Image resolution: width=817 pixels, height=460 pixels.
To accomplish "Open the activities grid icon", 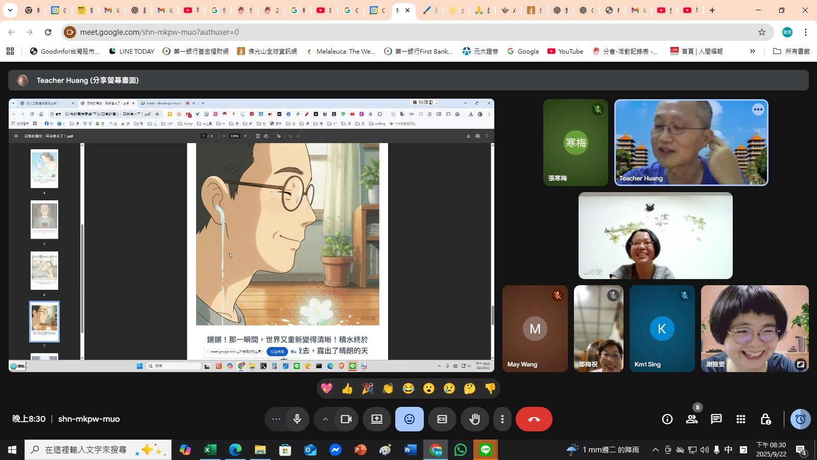I will click(x=740, y=419).
